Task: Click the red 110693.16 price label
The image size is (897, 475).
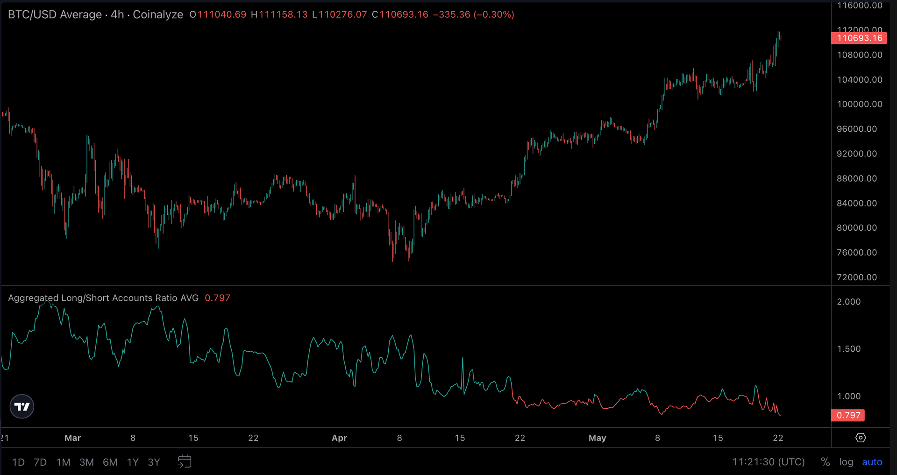Action: [x=859, y=38]
